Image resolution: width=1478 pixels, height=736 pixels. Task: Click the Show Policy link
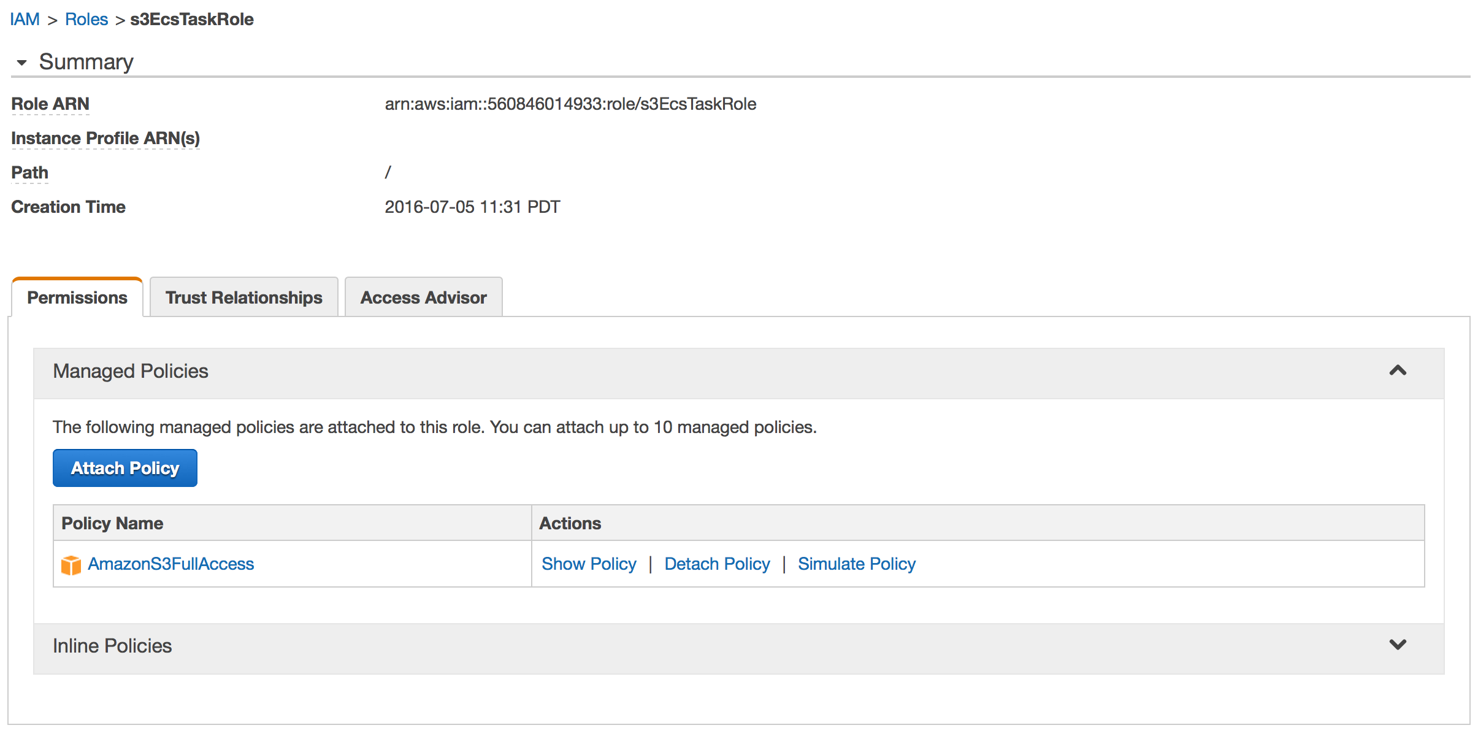589,564
